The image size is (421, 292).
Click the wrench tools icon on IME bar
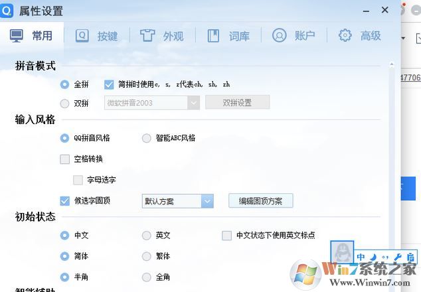pos(398,257)
